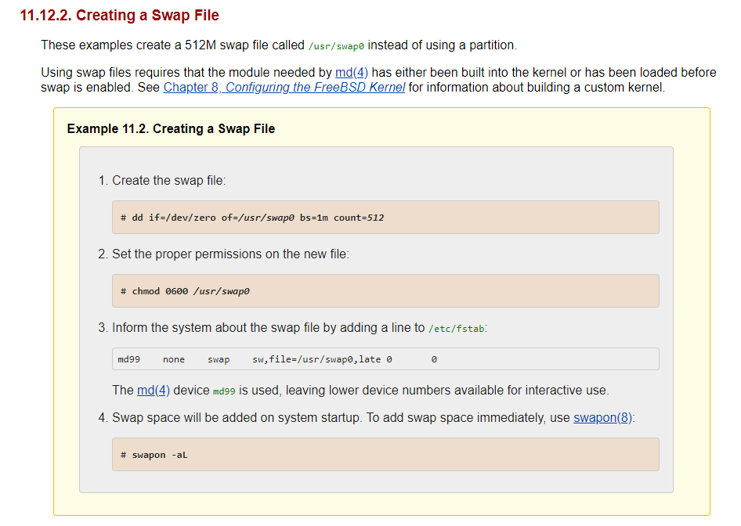Open Chapter 8, Configuring the FreeBSD Kernel link
This screenshot has height=526, width=741.
(x=284, y=87)
